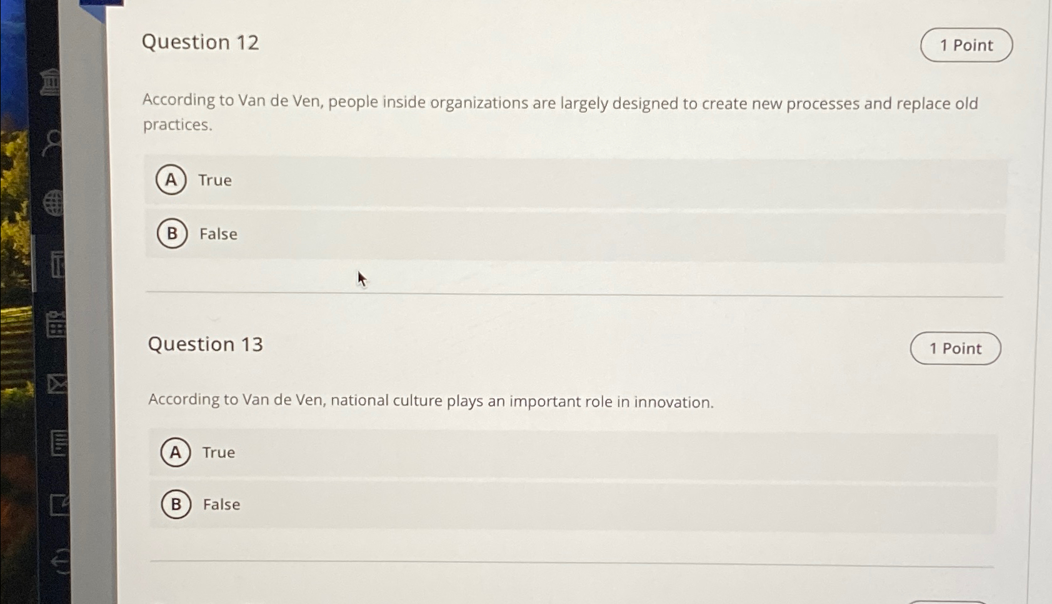Screen dimensions: 1052x604
Task: Click the 1 Point badge on Question 13
Action: (x=954, y=348)
